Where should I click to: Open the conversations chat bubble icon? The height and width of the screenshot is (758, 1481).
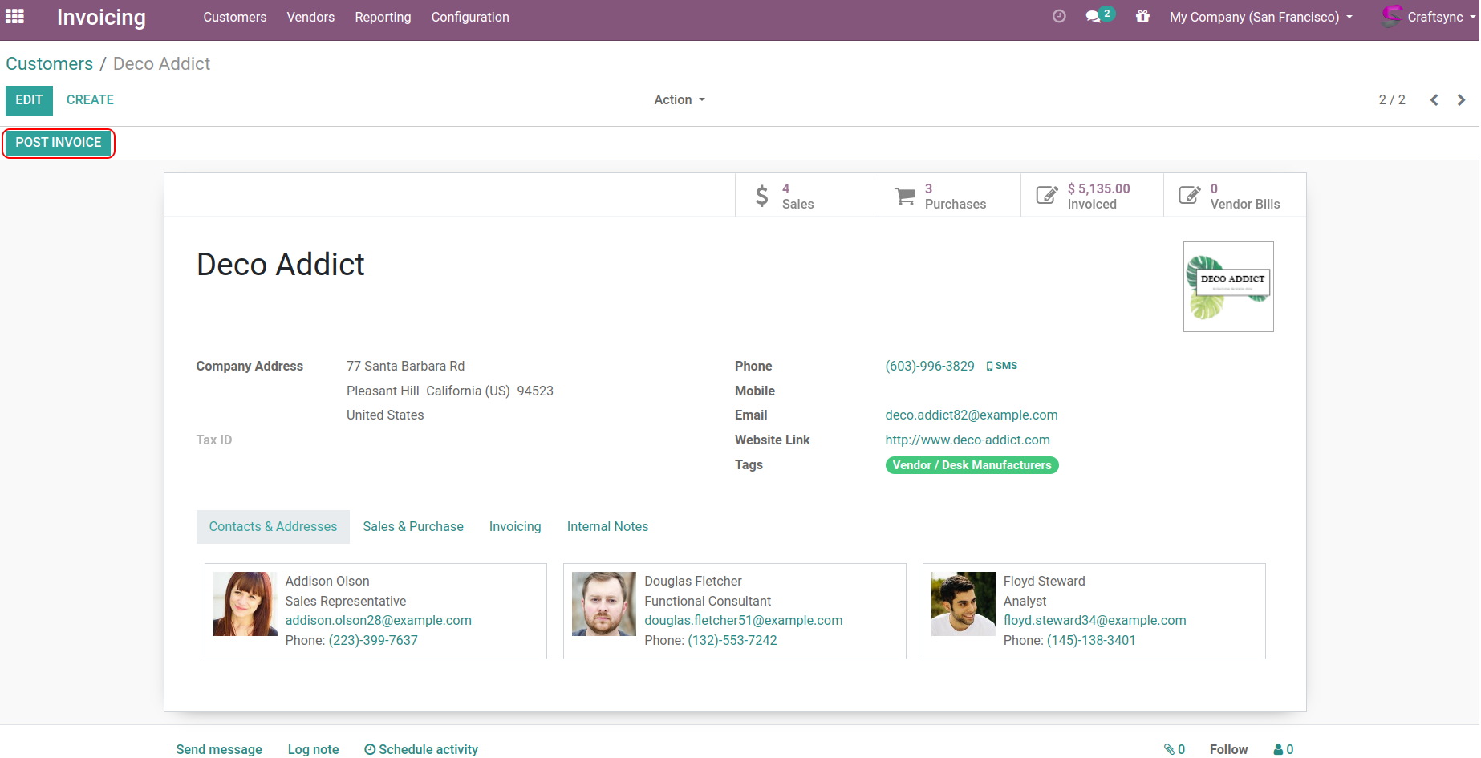click(x=1094, y=17)
